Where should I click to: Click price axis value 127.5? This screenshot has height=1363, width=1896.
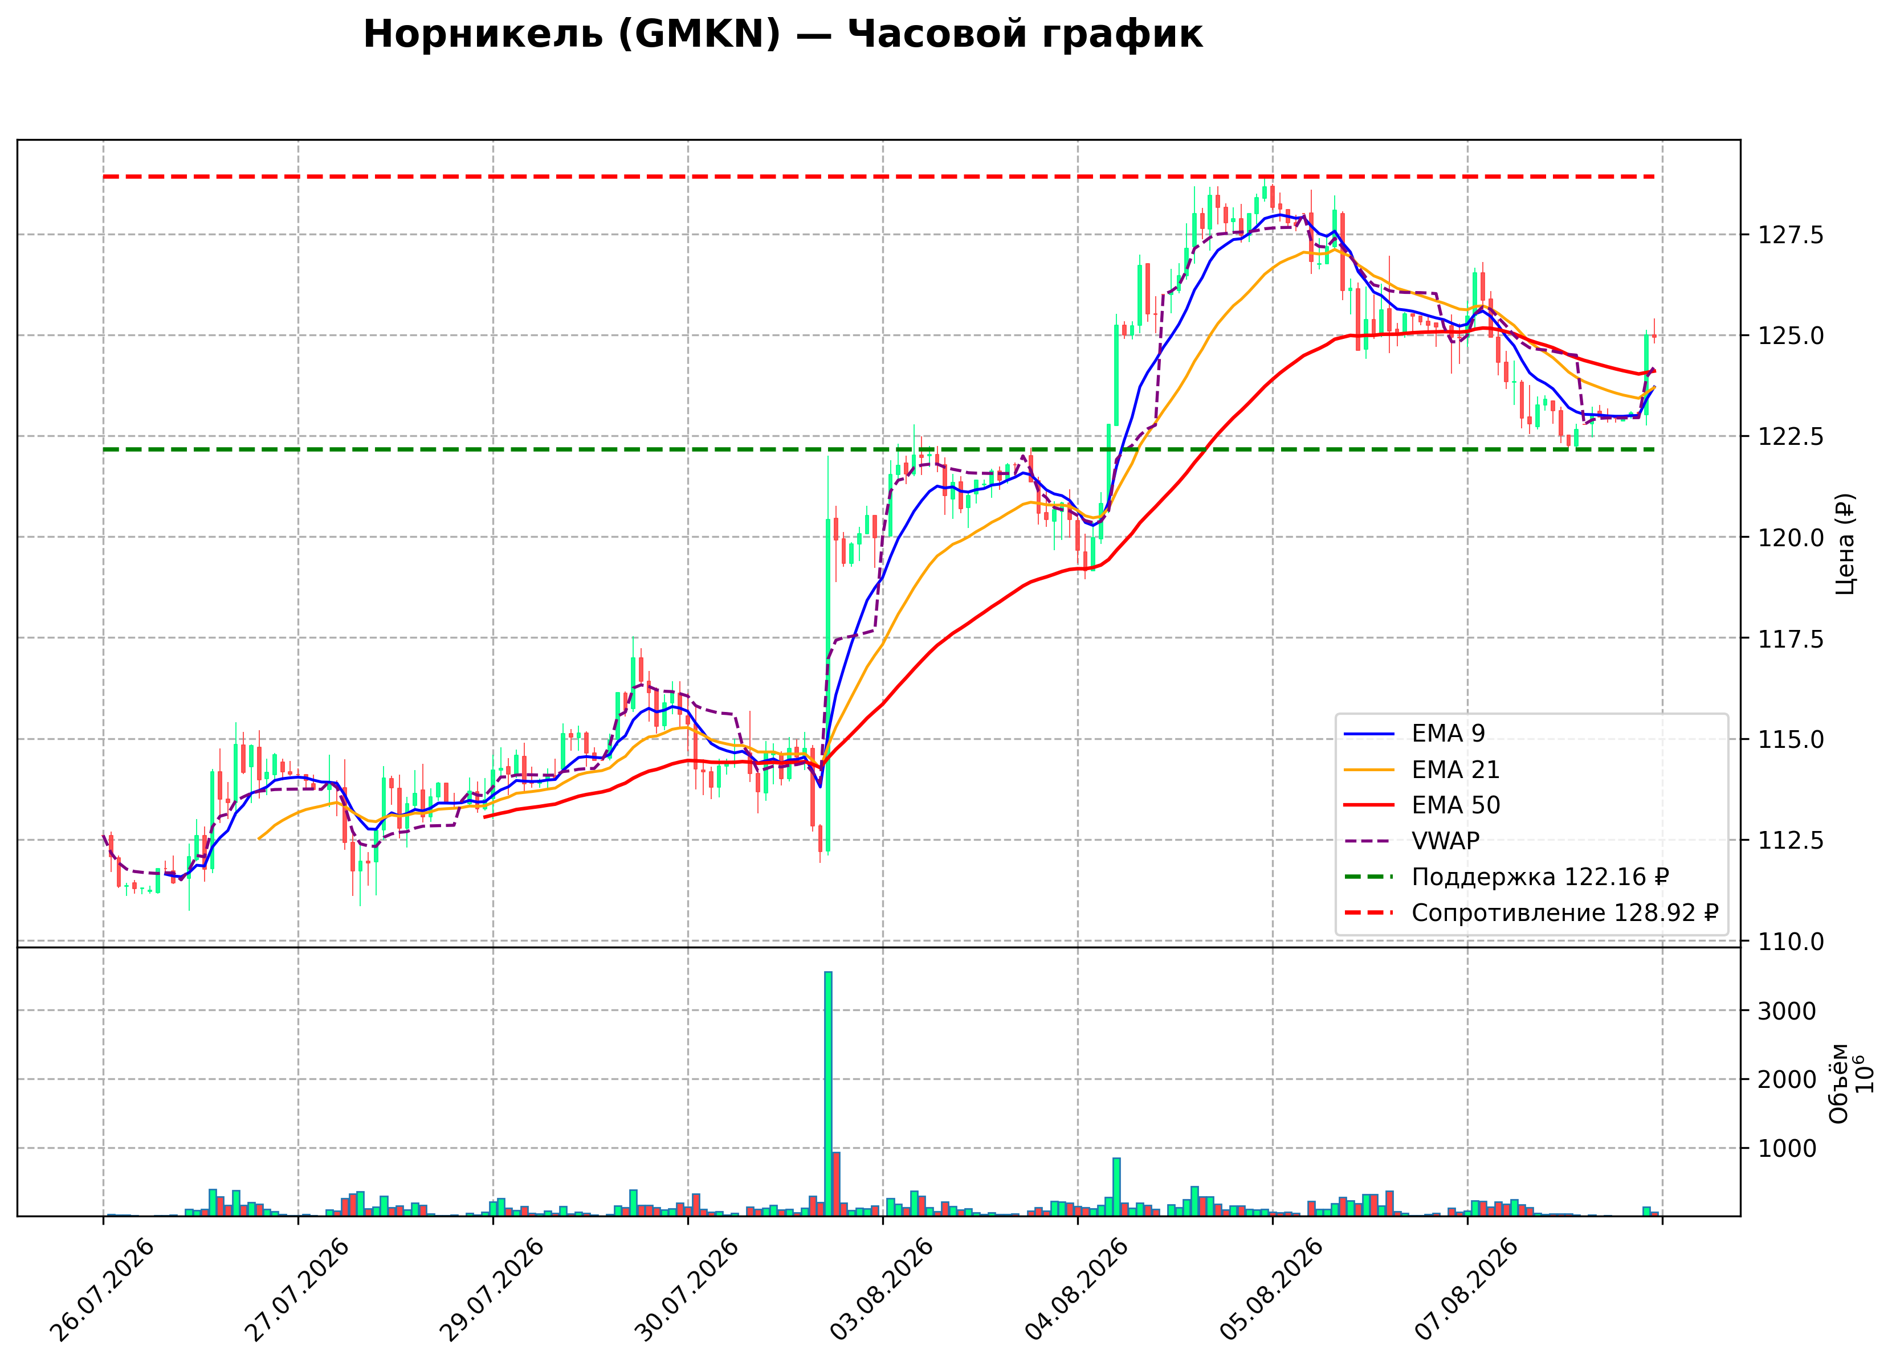(1791, 235)
